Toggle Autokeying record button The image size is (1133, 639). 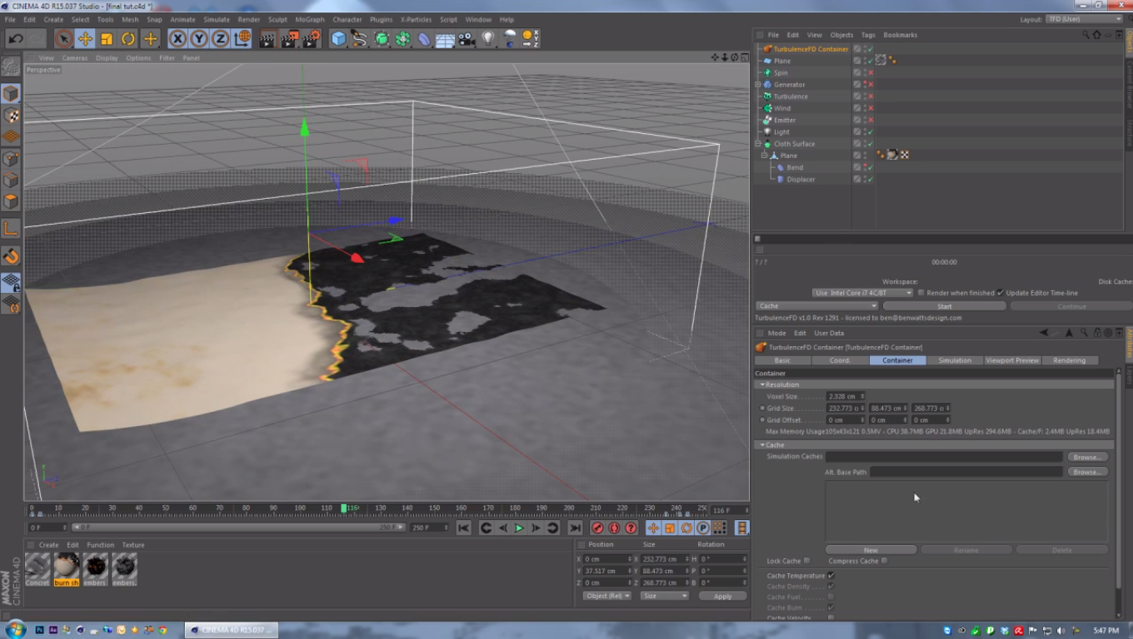click(614, 528)
